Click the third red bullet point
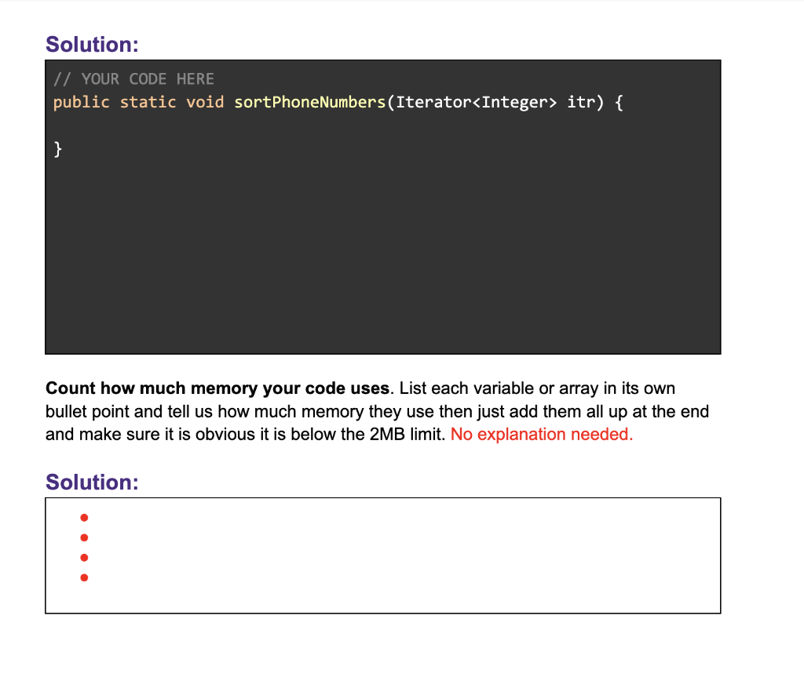Viewport: 804px width, 681px height. coord(84,558)
